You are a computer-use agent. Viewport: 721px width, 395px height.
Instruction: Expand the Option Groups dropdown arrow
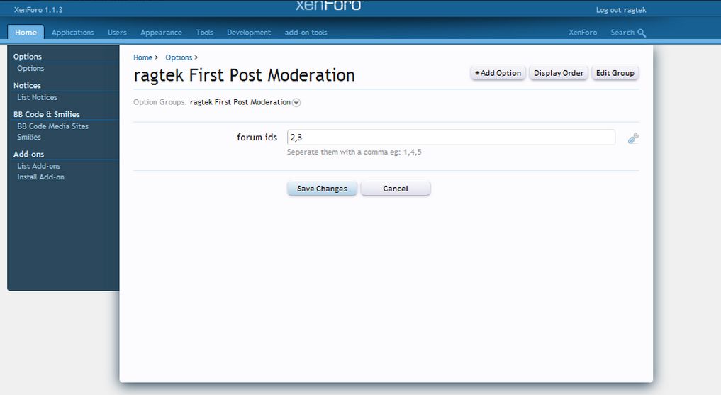click(x=296, y=103)
